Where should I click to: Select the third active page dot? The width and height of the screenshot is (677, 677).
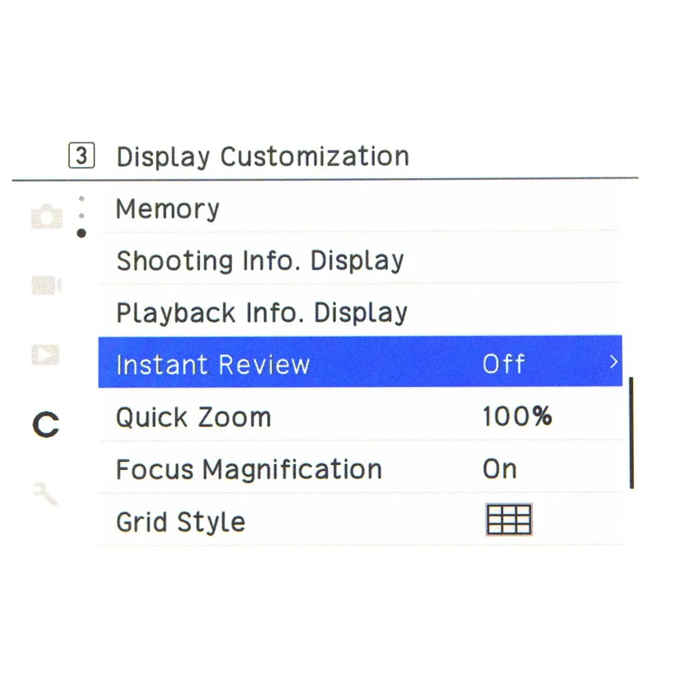pyautogui.click(x=81, y=233)
